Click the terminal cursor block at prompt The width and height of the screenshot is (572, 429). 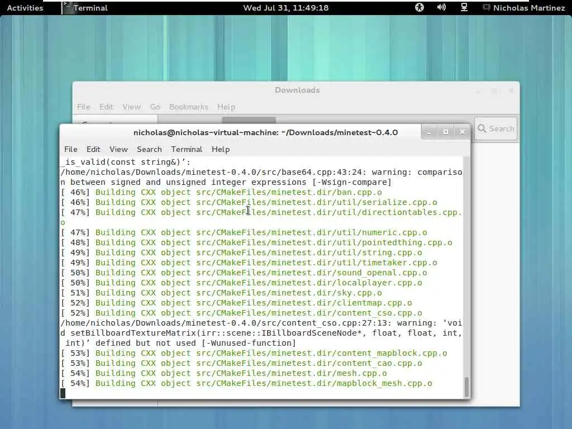[x=63, y=393]
